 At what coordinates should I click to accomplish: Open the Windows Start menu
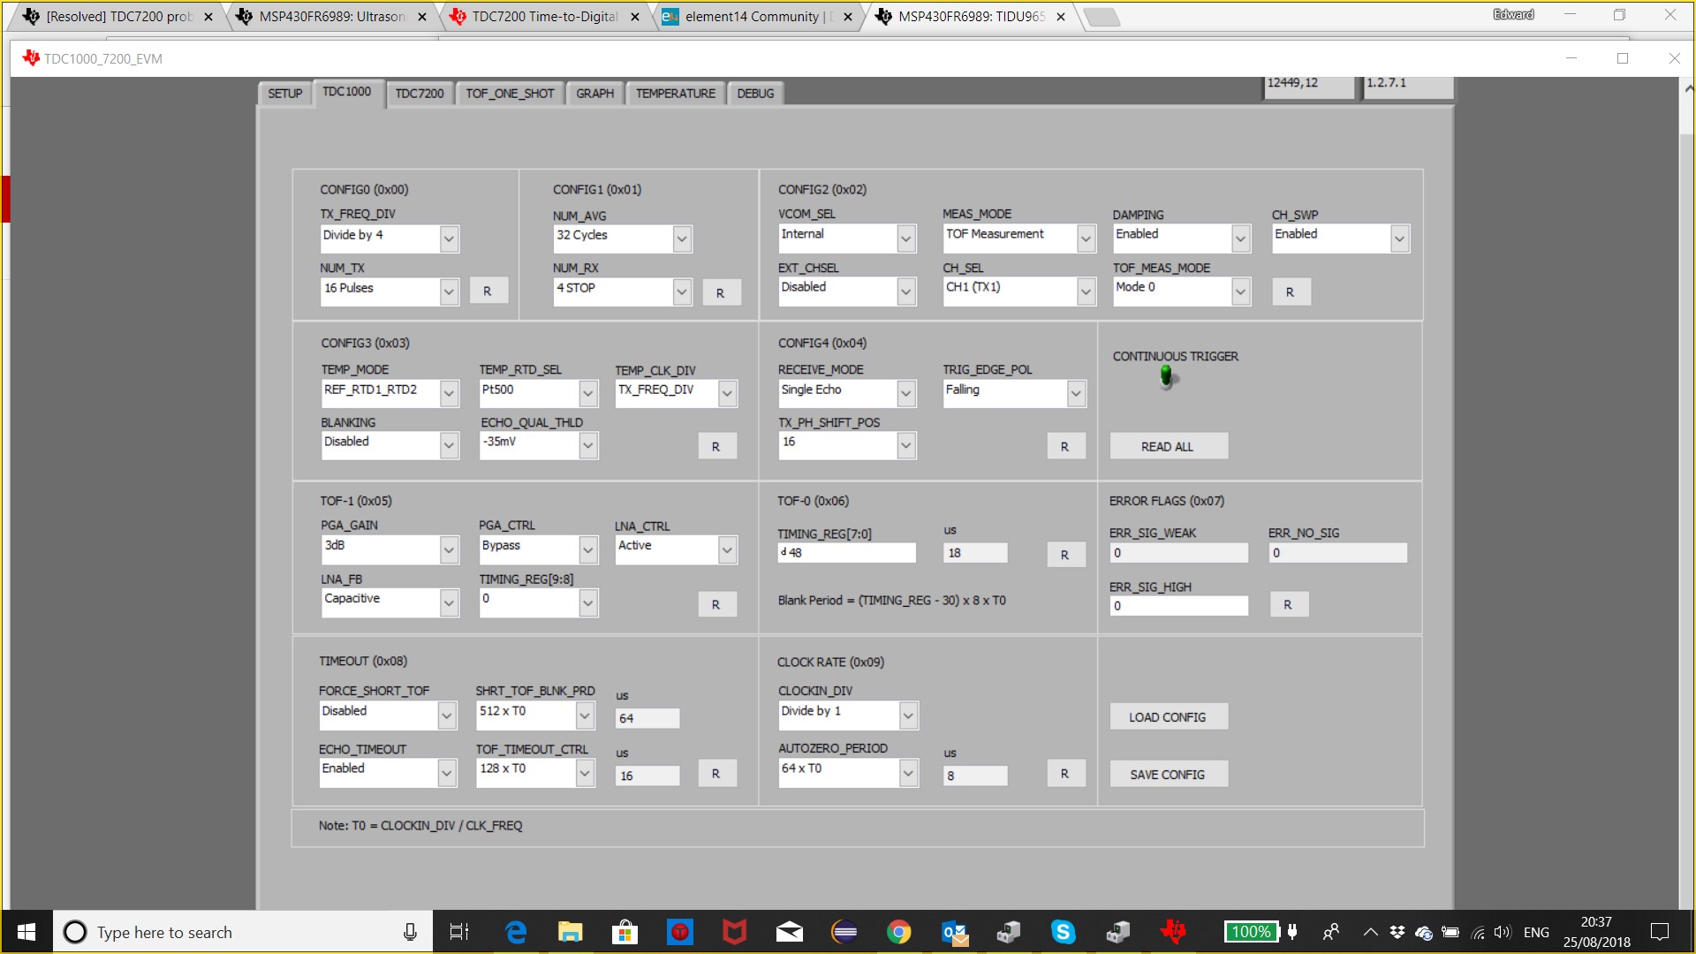tap(26, 932)
